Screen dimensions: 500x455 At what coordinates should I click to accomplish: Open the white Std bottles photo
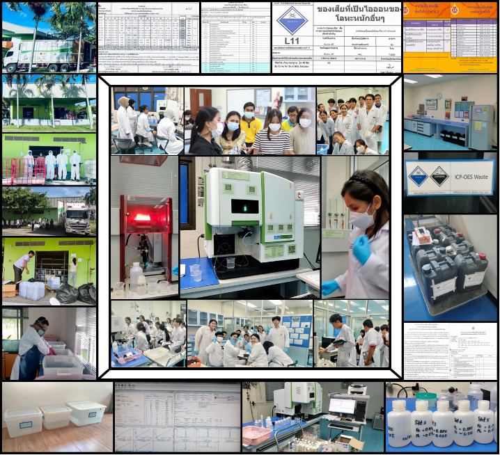tap(442, 417)
